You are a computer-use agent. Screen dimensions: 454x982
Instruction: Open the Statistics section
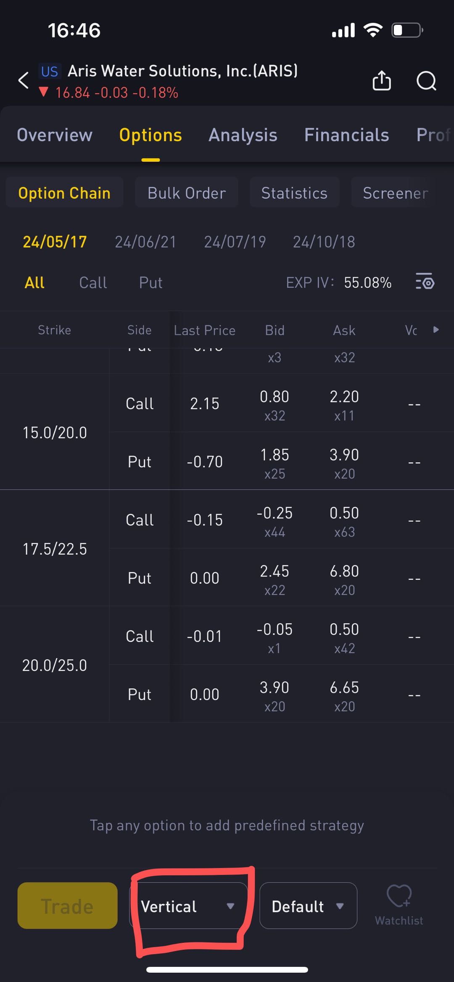coord(294,193)
